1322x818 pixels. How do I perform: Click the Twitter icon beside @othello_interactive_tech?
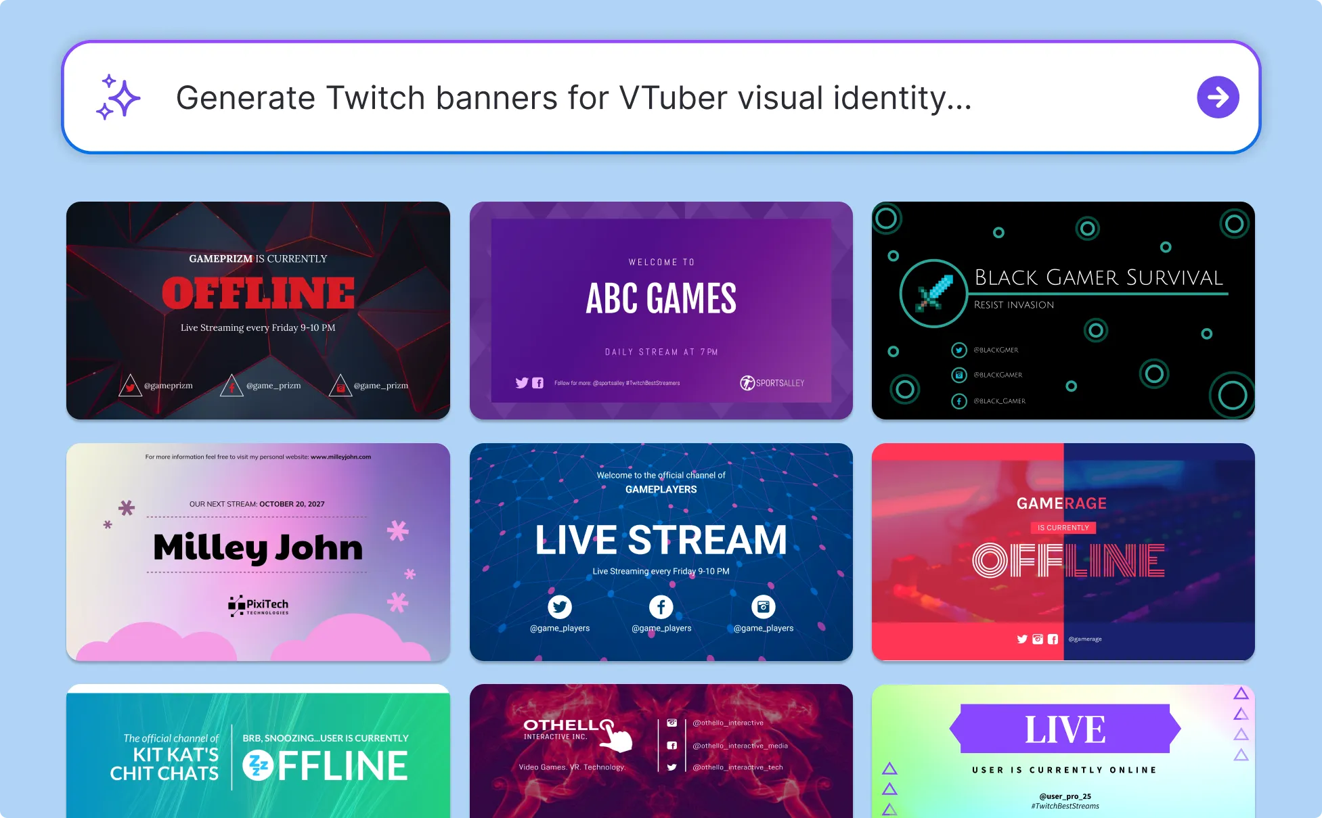pyautogui.click(x=671, y=767)
